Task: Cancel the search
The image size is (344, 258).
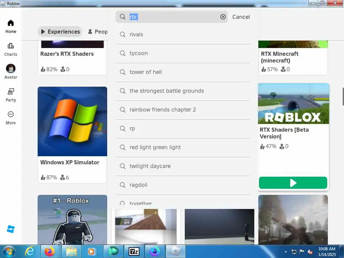Action: point(241,17)
